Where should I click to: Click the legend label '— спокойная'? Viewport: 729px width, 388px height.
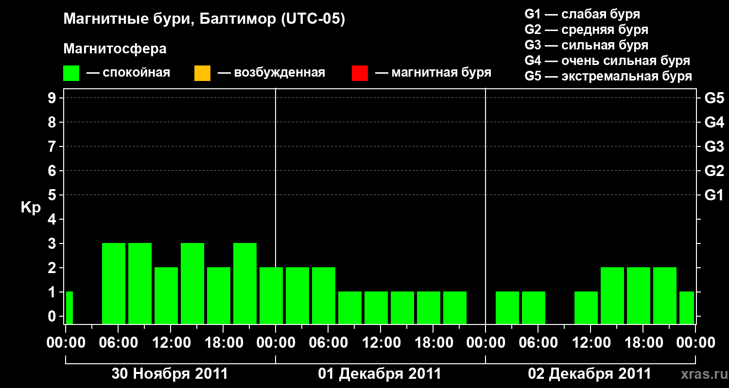pyautogui.click(x=128, y=73)
